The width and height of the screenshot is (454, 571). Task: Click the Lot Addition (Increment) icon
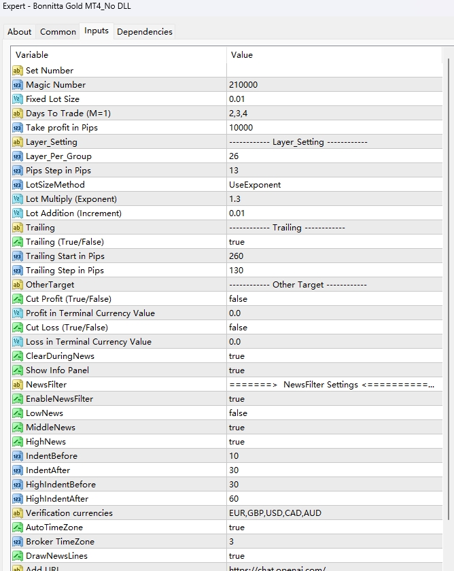click(x=18, y=213)
